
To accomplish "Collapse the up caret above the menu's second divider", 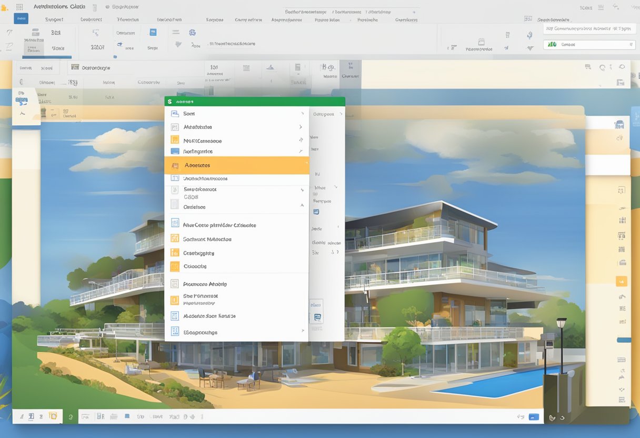I will coord(302,205).
